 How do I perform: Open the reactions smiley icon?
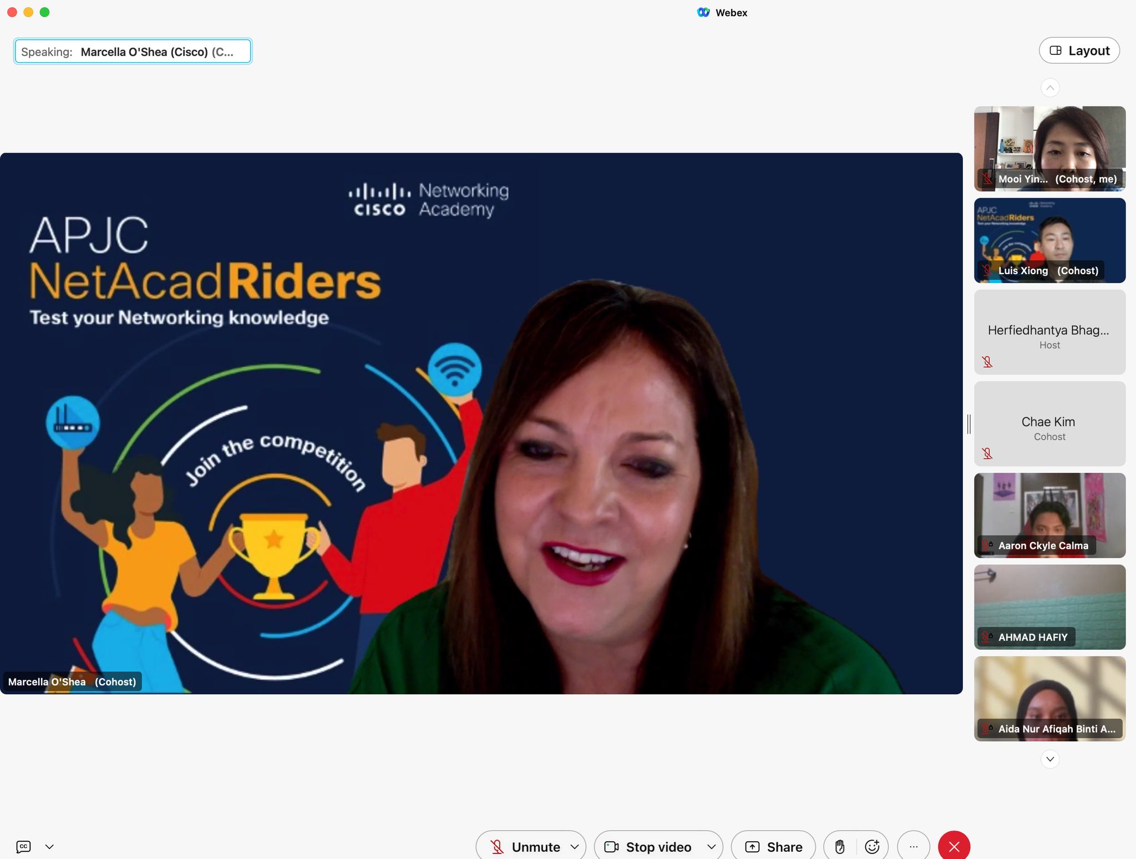(872, 847)
